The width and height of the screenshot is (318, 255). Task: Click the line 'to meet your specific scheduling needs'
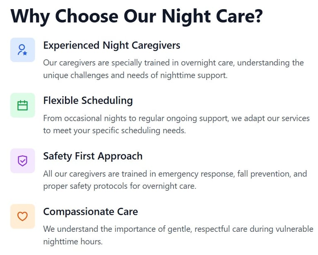click(115, 131)
